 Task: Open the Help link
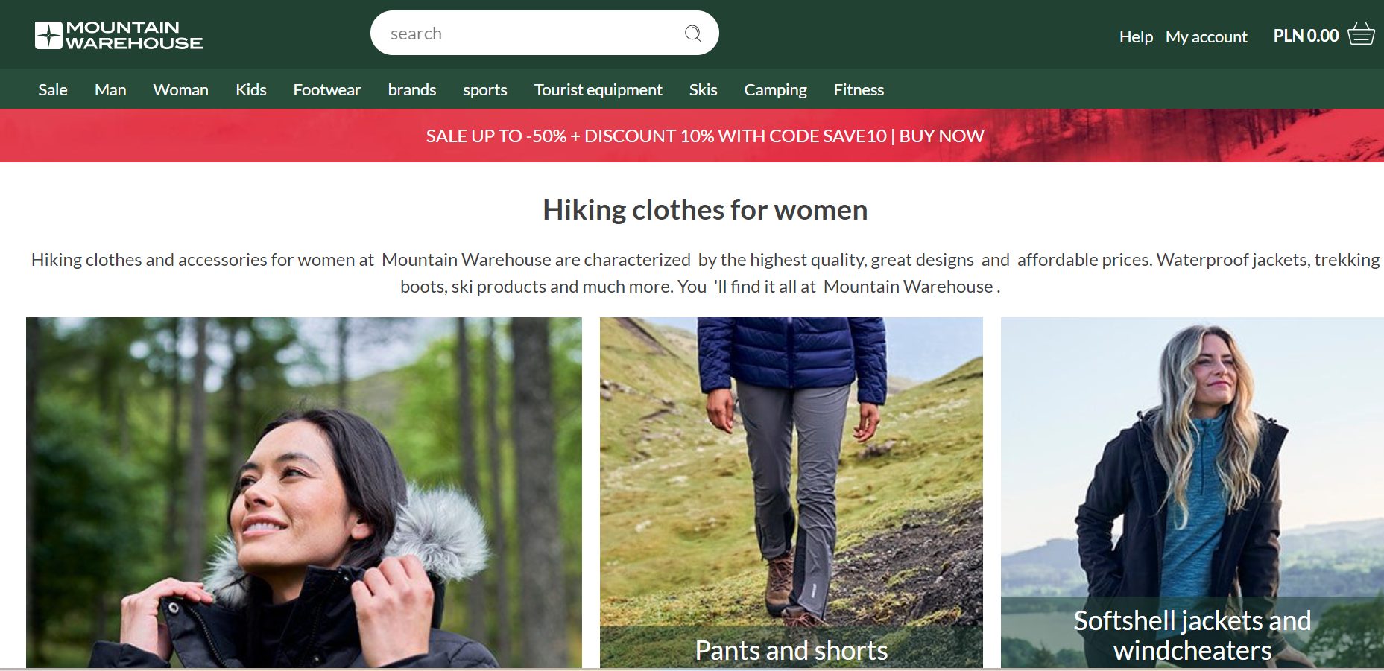1135,36
